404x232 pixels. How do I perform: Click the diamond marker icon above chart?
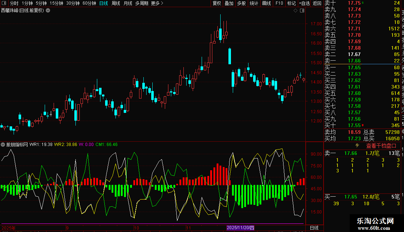296,11
